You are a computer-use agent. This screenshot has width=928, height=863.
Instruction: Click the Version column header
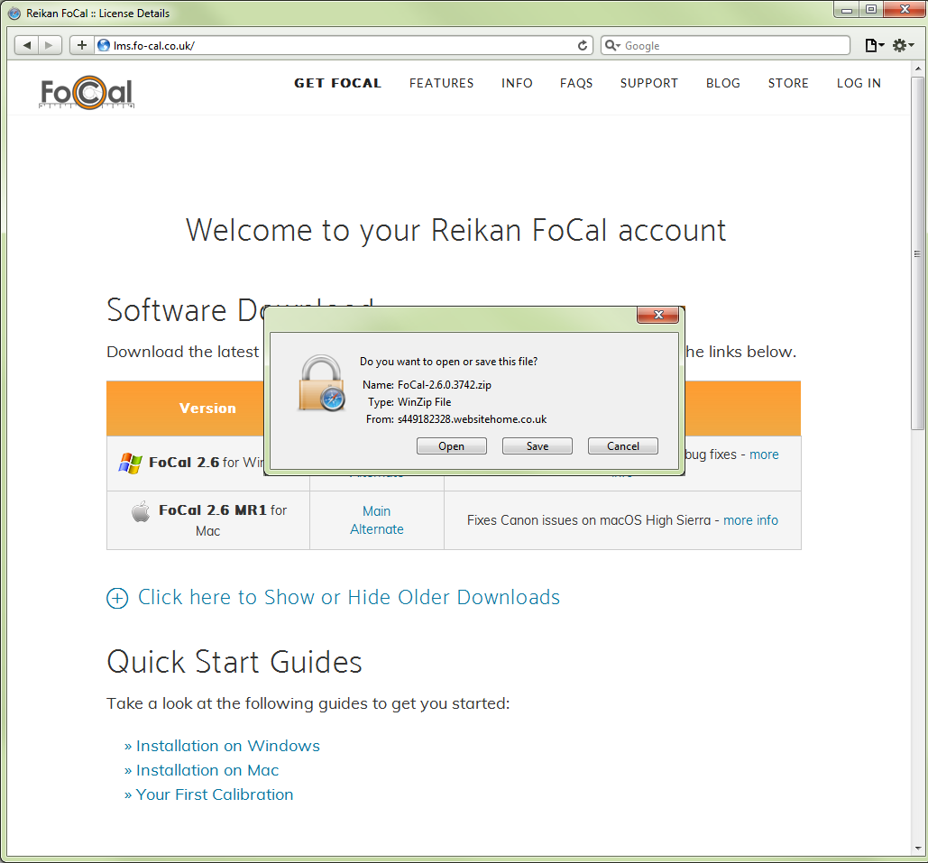[207, 409]
